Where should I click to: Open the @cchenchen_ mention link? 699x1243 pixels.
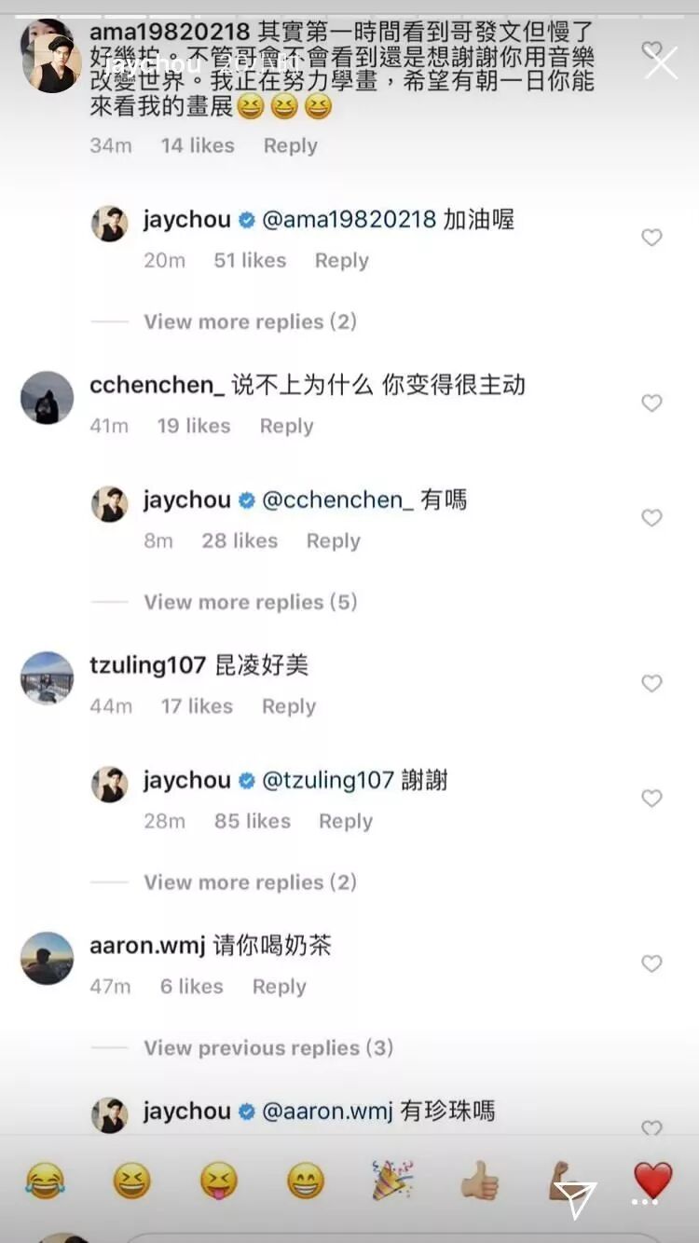337,500
